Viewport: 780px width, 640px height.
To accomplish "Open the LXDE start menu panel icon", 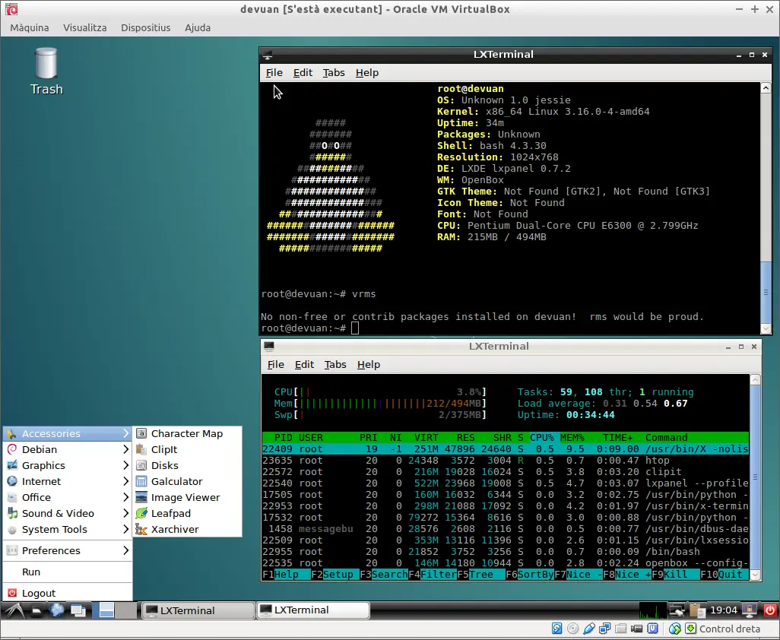I will [x=15, y=610].
